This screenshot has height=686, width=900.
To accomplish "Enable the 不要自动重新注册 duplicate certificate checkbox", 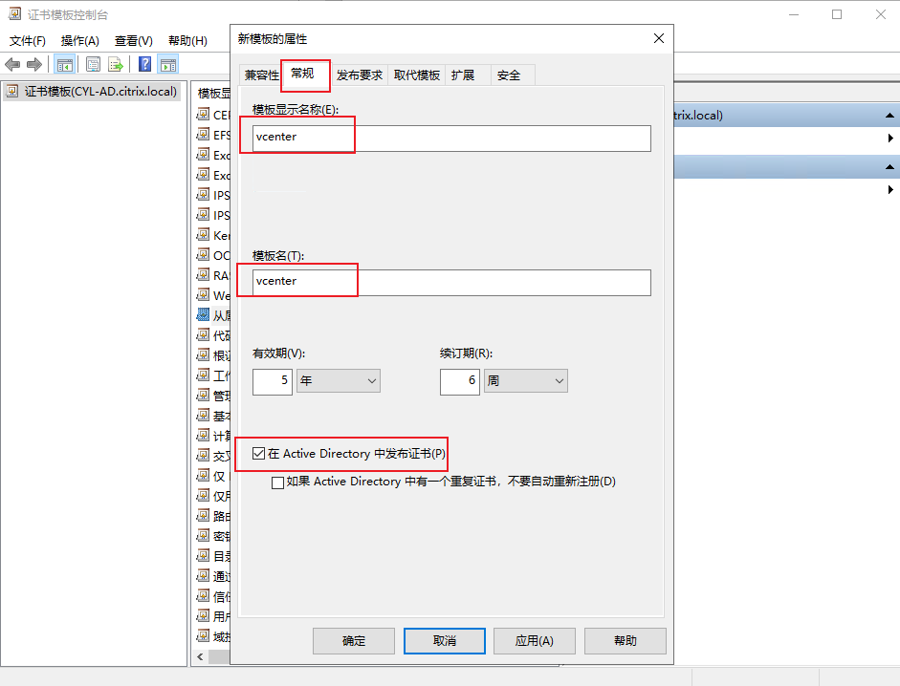I will click(x=278, y=482).
